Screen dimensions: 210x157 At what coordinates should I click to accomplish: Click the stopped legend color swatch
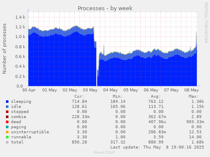click(x=7, y=112)
